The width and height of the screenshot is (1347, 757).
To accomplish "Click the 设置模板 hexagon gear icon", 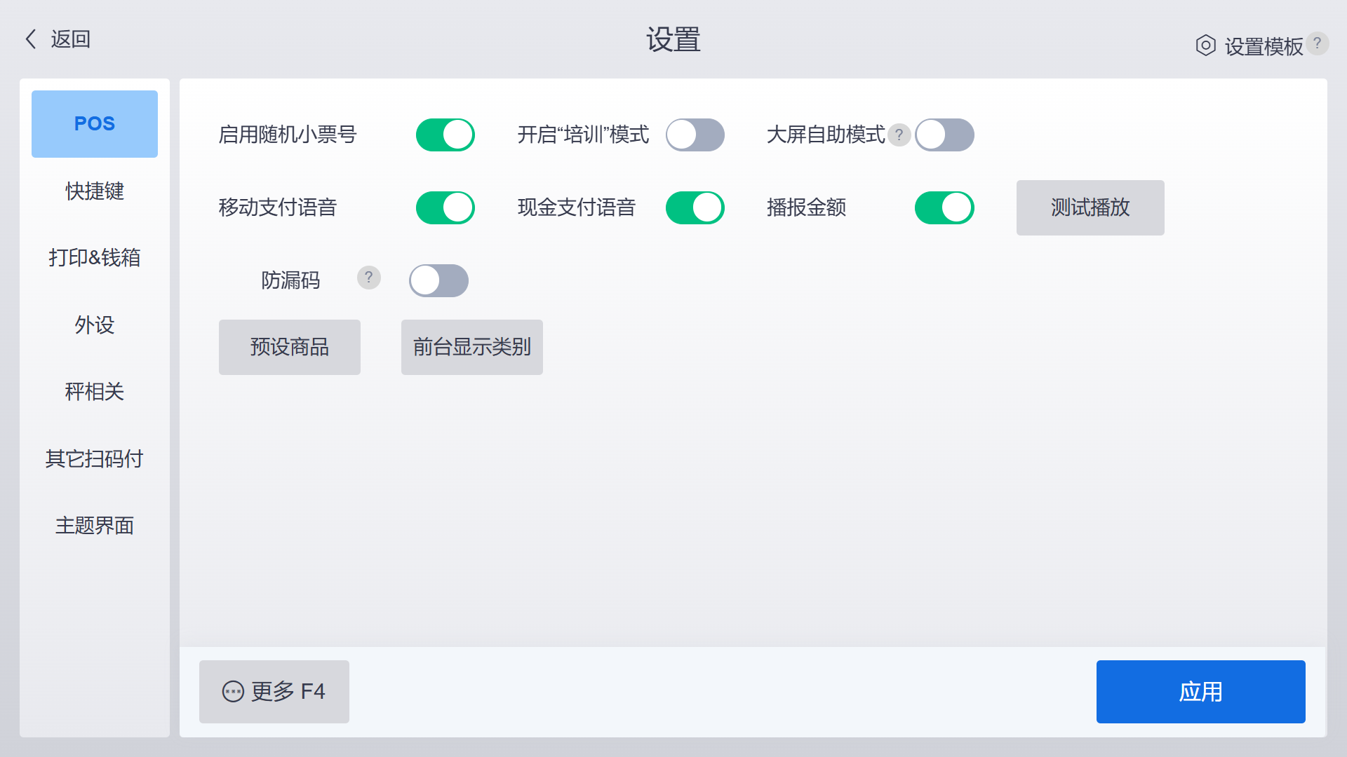I will tap(1205, 44).
